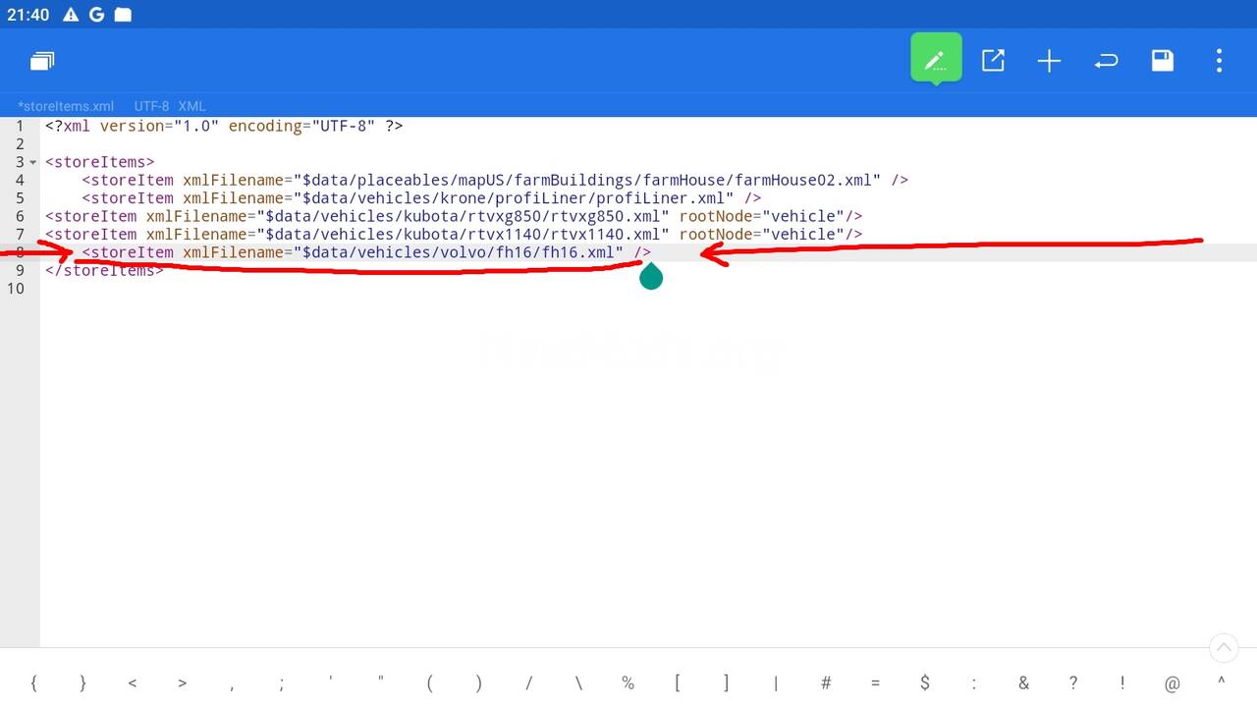Collapse the storeItems tag fold arrow
Screen dimensions: 1257x707
pos(33,162)
